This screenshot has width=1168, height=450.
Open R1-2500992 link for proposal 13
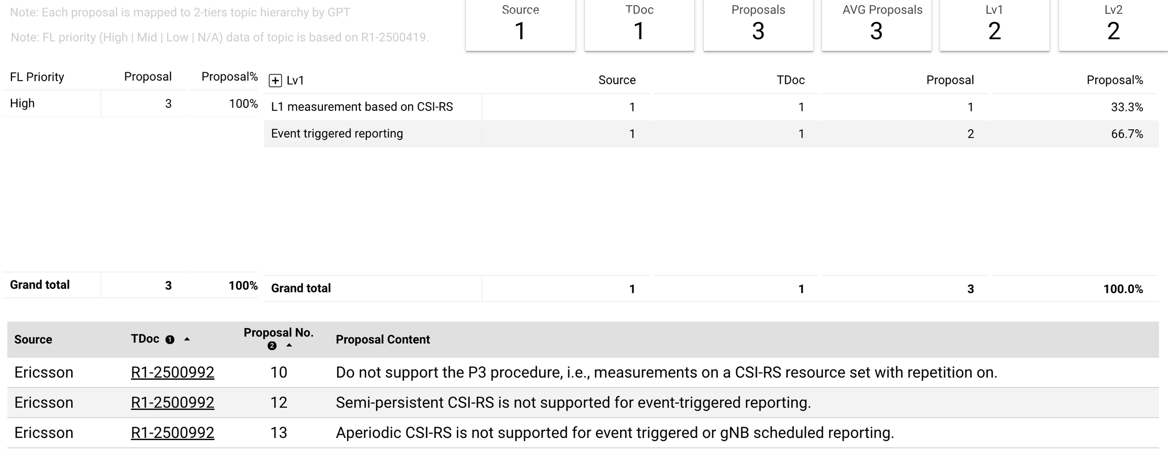tap(172, 433)
